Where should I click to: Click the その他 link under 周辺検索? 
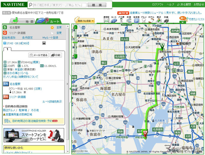pyautogui.click(x=35, y=110)
